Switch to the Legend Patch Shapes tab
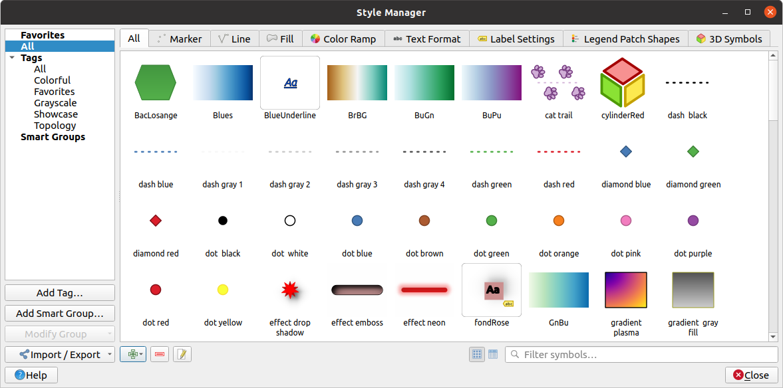783x388 pixels. 625,39
